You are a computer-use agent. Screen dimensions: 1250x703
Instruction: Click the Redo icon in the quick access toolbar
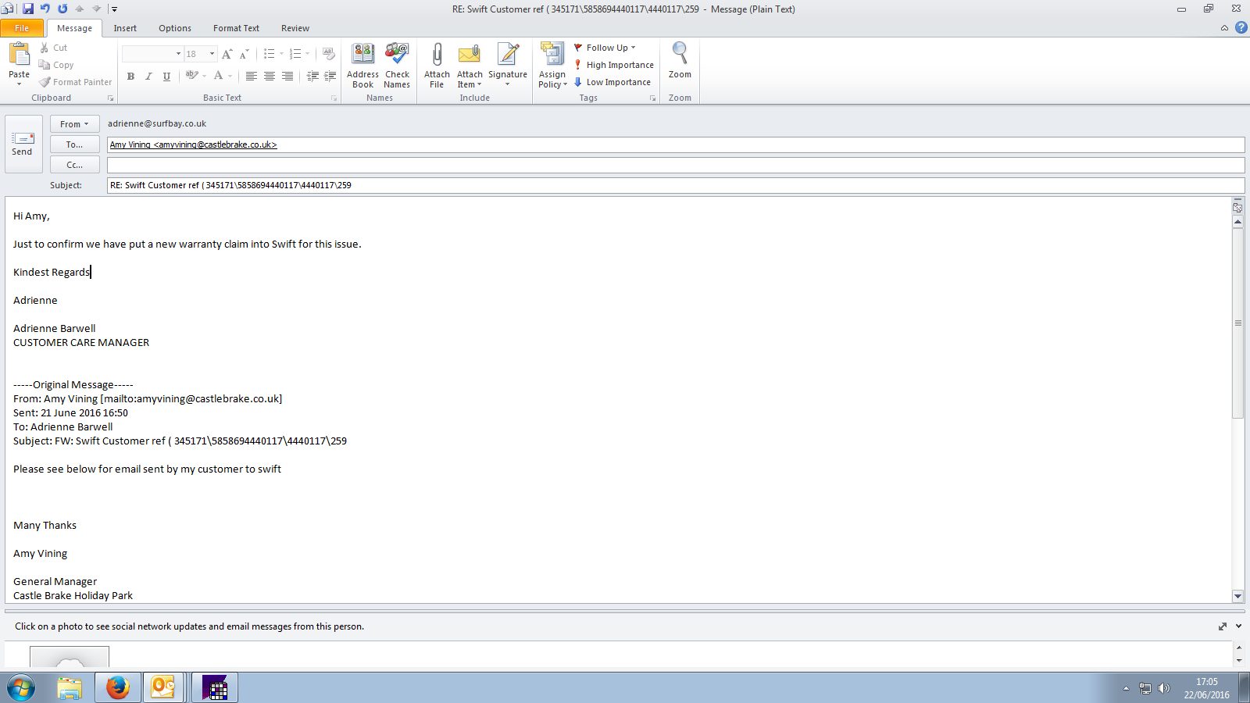pos(62,9)
